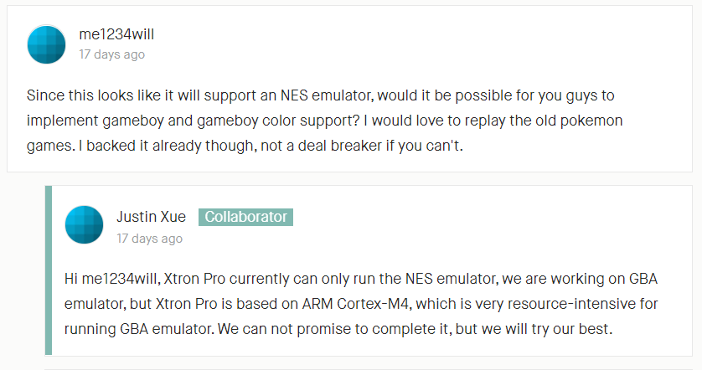The width and height of the screenshot is (702, 370).
Task: Click "working on GBA" text in reply
Action: pyautogui.click(x=604, y=279)
